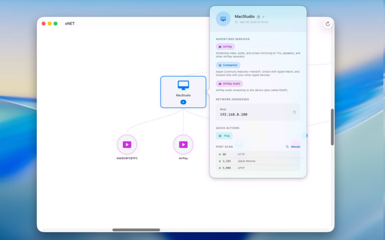Select the port 80 HTTP row
Image resolution: width=385 pixels, height=240 pixels.
point(258,154)
